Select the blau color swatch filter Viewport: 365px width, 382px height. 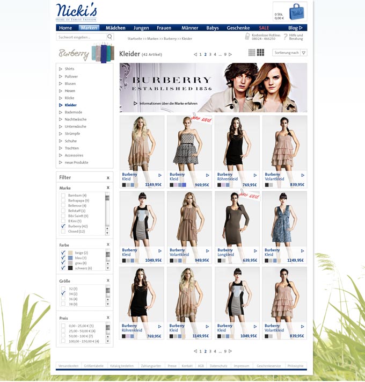(70, 258)
